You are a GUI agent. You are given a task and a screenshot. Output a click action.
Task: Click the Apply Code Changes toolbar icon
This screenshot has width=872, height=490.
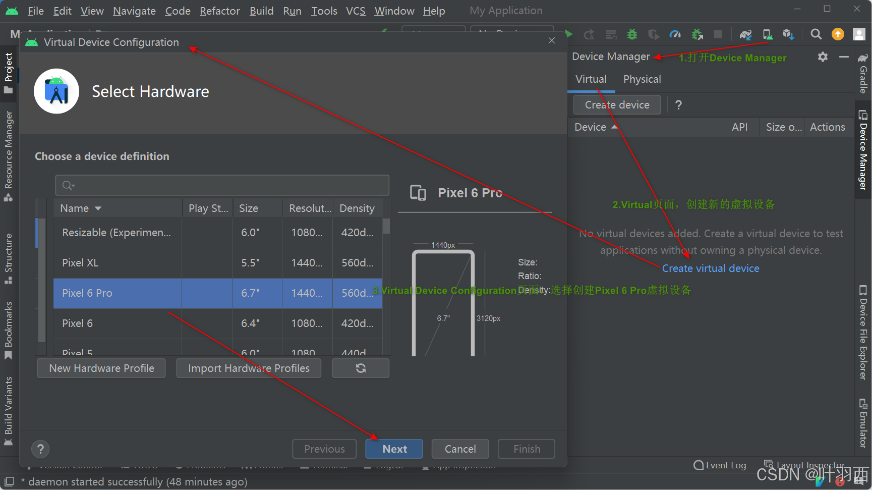coord(611,34)
